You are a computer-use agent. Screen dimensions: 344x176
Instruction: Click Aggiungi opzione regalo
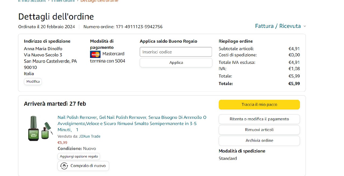pos(79,156)
